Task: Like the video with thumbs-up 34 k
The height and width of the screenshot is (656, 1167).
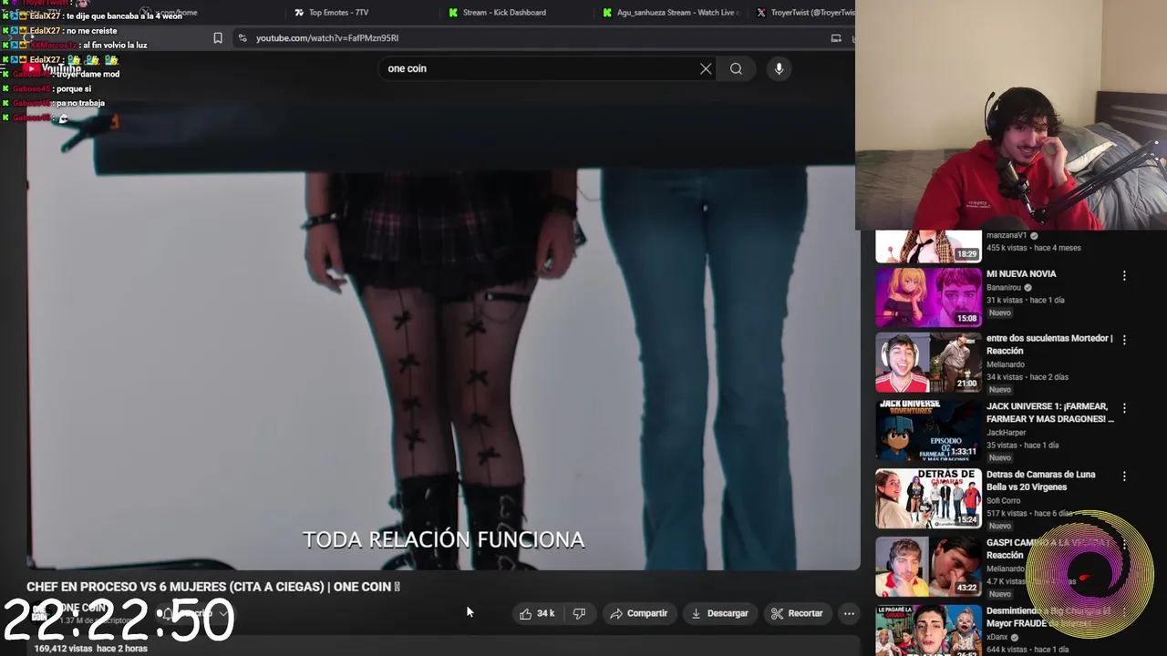Action: (x=537, y=613)
